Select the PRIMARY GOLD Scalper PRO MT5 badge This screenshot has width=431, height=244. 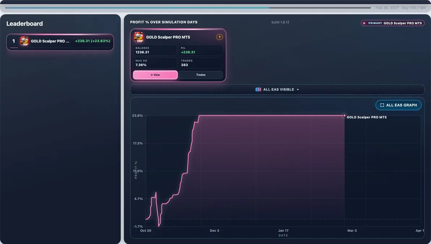[393, 23]
